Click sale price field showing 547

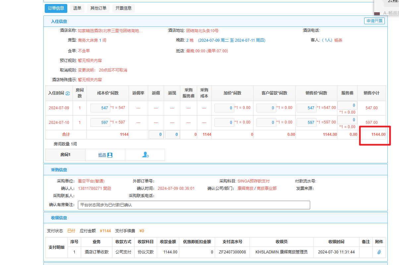tap(307, 108)
